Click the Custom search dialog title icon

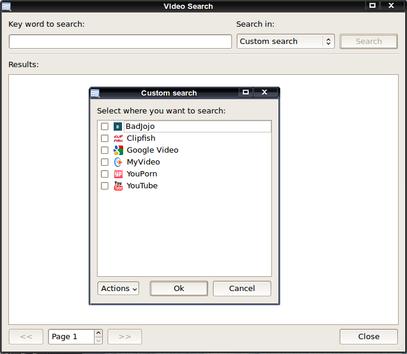[x=95, y=93]
